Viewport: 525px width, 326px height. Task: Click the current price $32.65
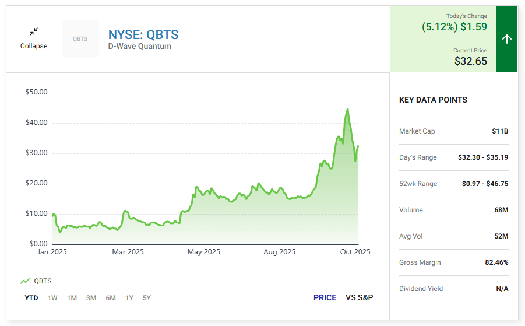[471, 61]
